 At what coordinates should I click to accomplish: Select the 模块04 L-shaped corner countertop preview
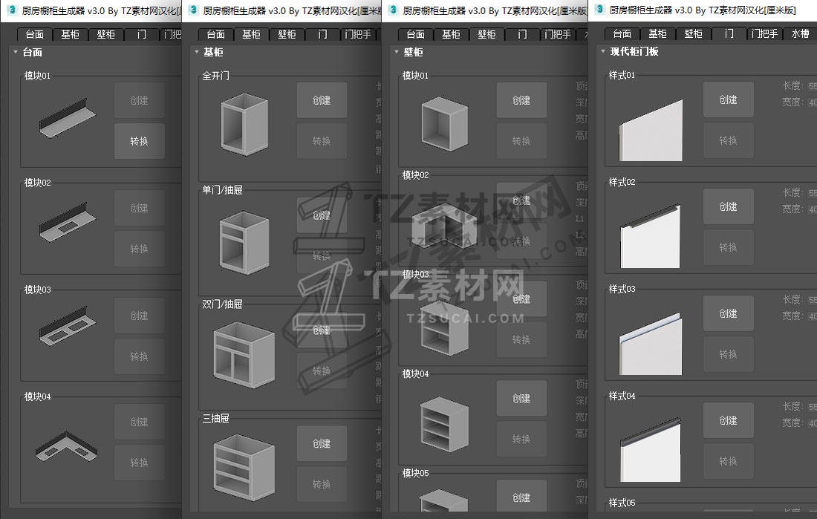tap(67, 446)
